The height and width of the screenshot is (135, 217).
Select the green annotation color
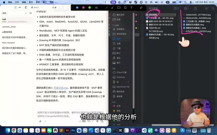tap(90, 7)
